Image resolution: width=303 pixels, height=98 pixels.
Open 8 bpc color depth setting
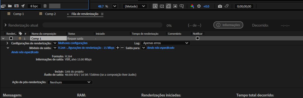pyautogui.click(x=34, y=6)
